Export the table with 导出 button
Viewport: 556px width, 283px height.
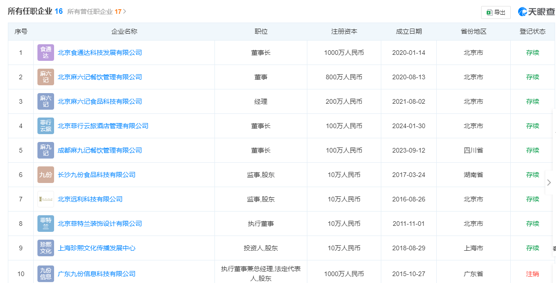(496, 12)
